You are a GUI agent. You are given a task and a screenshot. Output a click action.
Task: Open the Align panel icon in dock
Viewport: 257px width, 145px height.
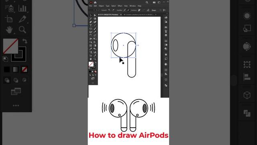(166, 74)
